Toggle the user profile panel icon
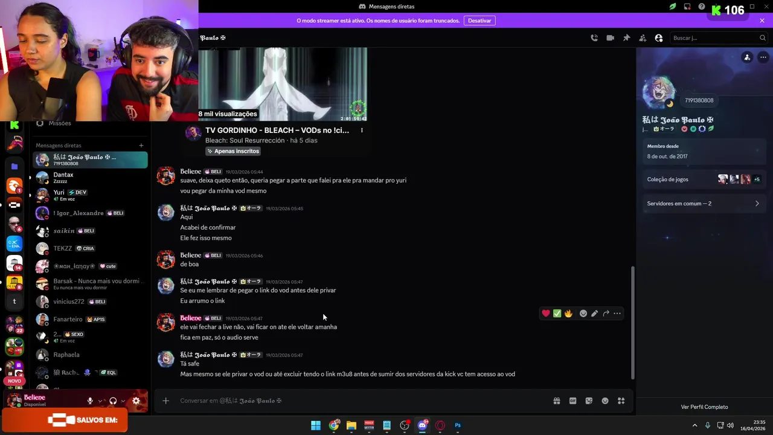 pos(659,38)
